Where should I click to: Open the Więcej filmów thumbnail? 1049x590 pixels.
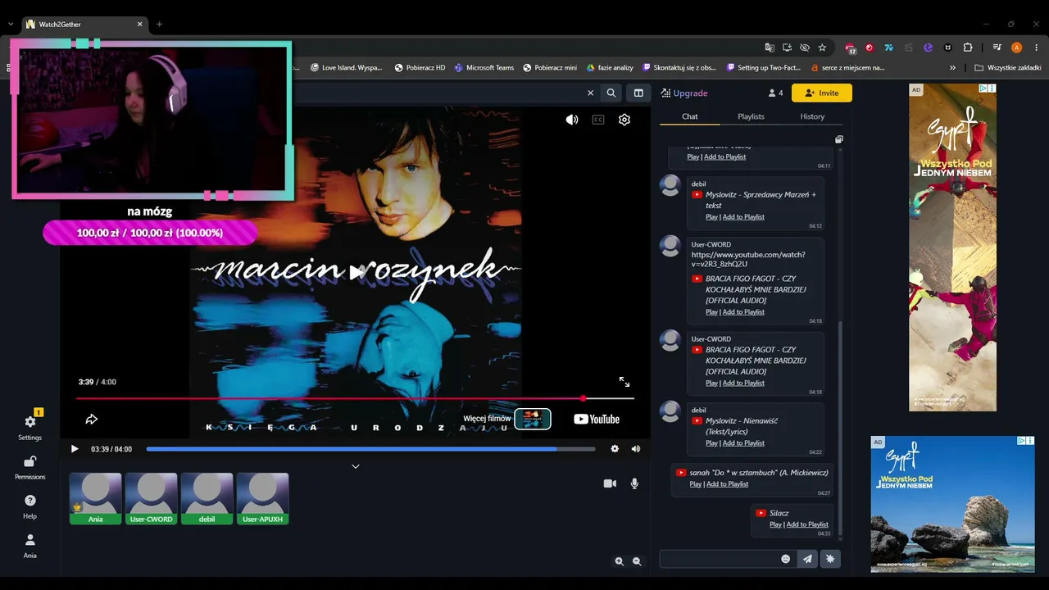point(533,419)
